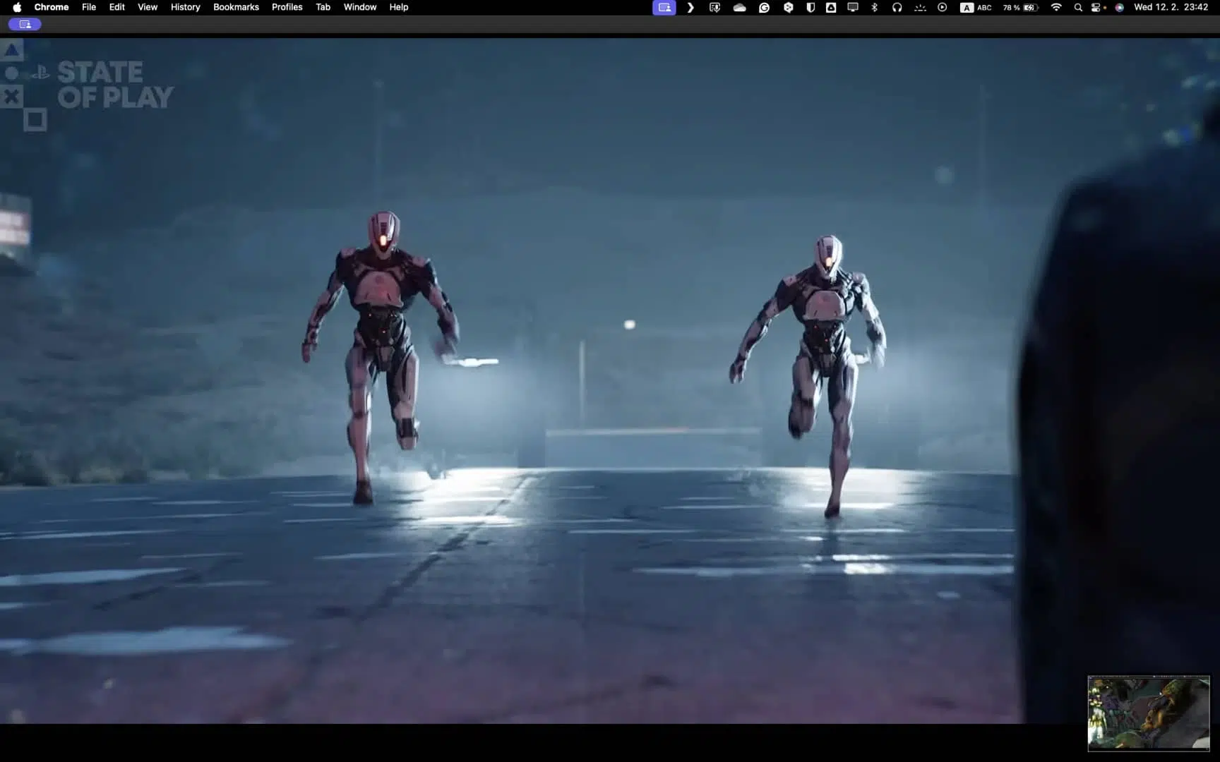Viewport: 1220px width, 762px height.
Task: Open the keyboard brightness menu bar icon
Action: pyautogui.click(x=919, y=7)
